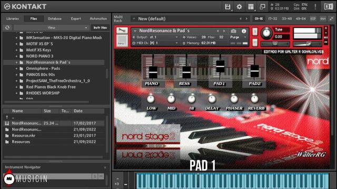Expand Omnisphere - Pads folder

coord(16,69)
